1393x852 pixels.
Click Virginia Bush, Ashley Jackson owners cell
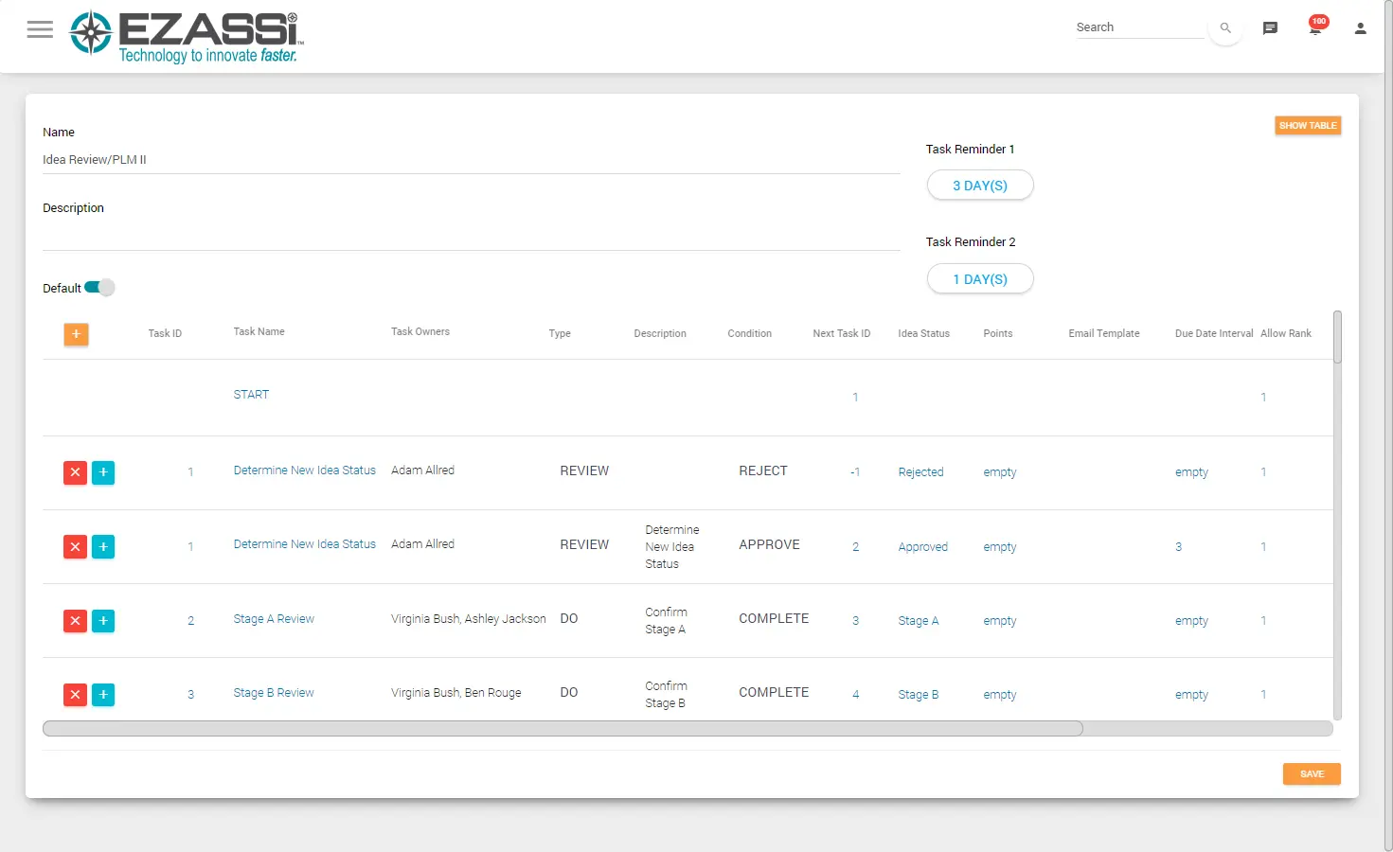[x=469, y=619]
